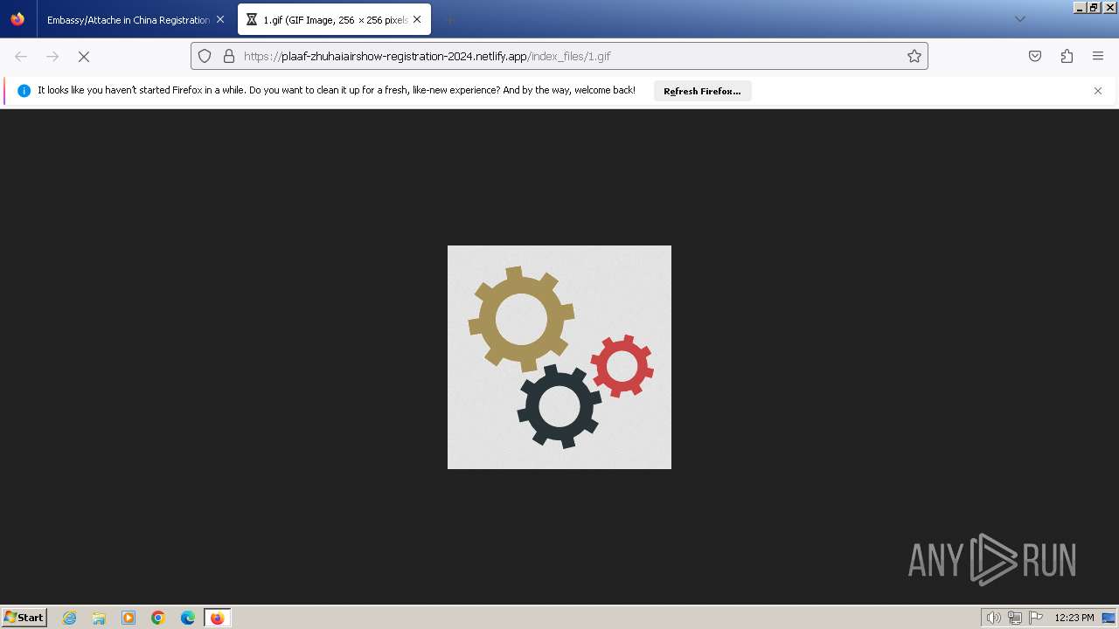Bookmark this page with star icon
This screenshot has height=629, width=1119.
tap(914, 56)
